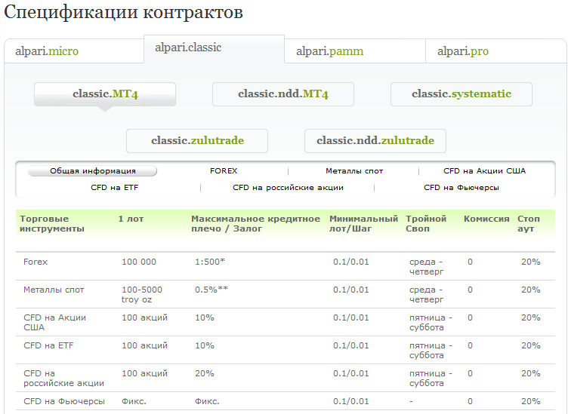Image resolution: width=571 pixels, height=414 pixels.
Task: Click the CFD на Фьючерсы row label in the table
Action: [64, 401]
